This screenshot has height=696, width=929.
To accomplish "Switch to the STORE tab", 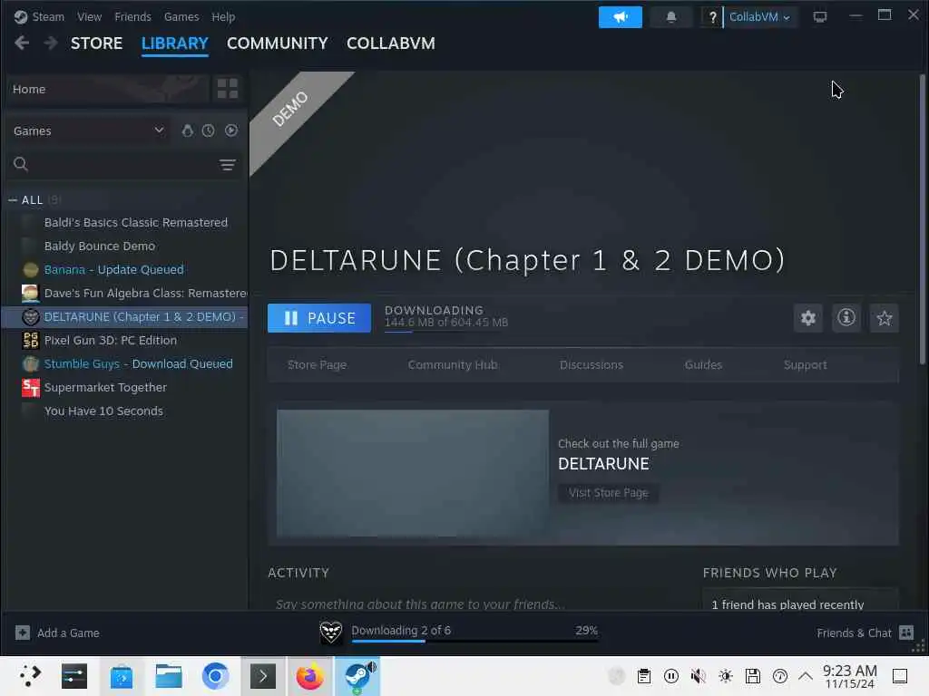I will (x=96, y=43).
